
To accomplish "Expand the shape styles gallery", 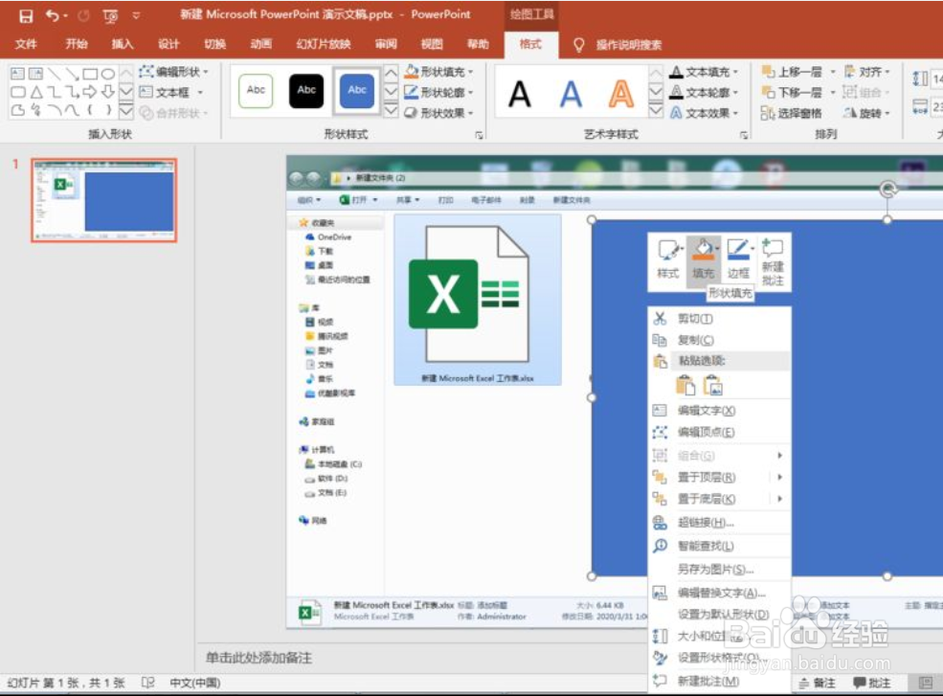I will click(x=391, y=111).
